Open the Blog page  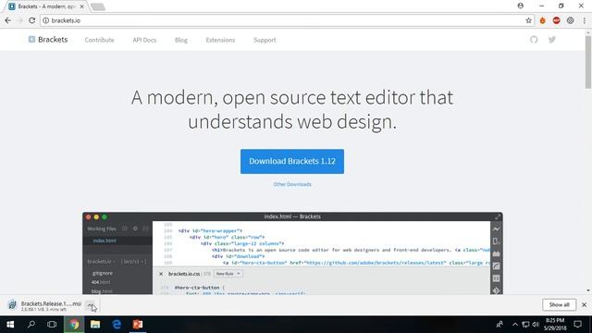point(181,40)
